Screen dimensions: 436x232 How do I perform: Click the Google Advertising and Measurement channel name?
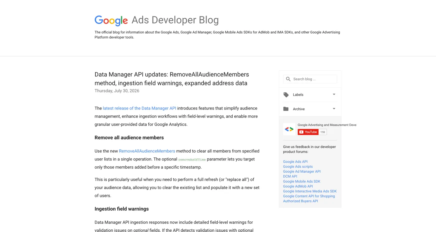(327, 125)
